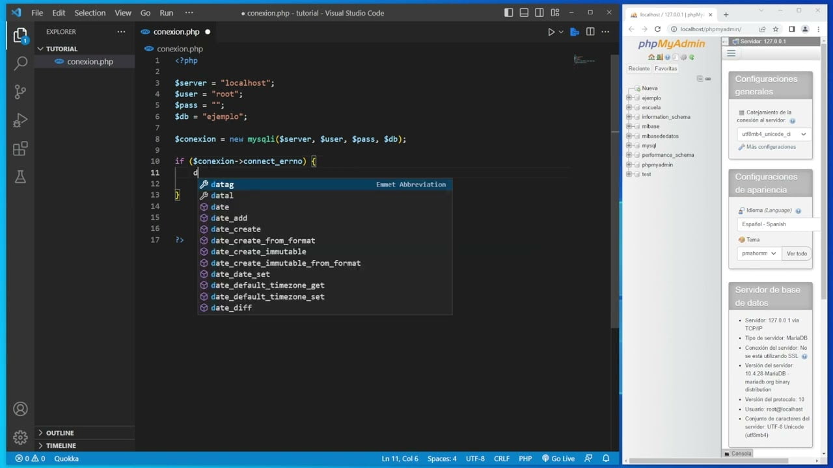Click the feedback icon in status bar
833x468 pixels.
(590, 458)
